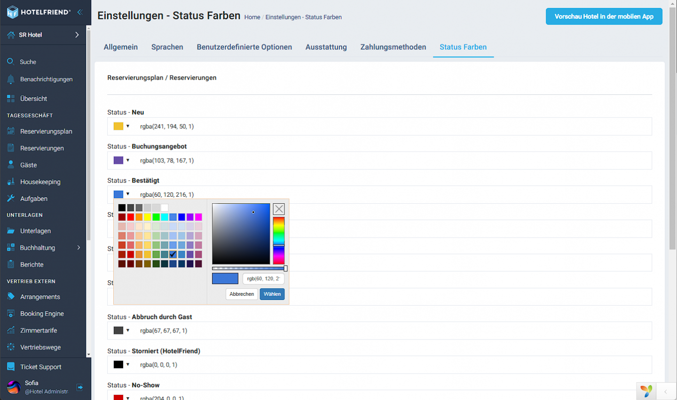The height and width of the screenshot is (400, 677).
Task: Click the alpha transparency slider
Action: (249, 269)
